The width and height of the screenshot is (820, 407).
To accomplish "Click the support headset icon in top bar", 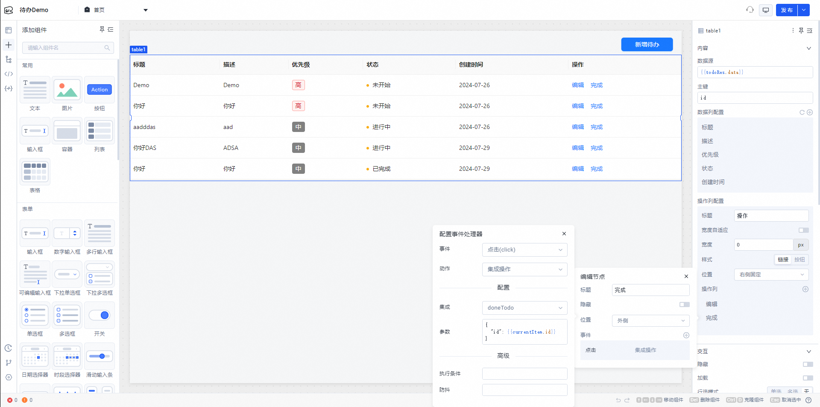I will point(750,10).
